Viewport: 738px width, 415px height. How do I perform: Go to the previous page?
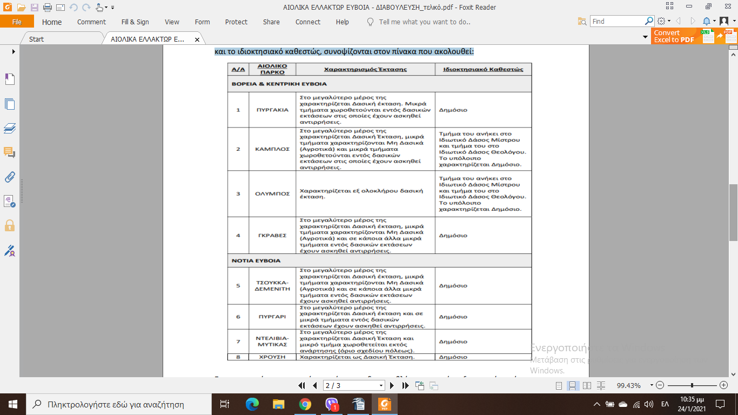(x=315, y=385)
